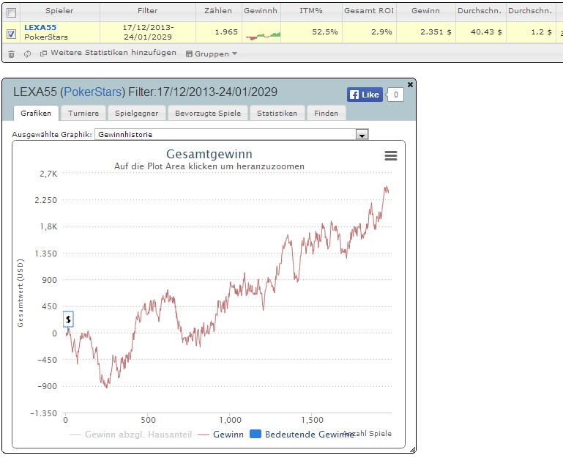Click the 52,5% ITM cell

click(x=311, y=32)
